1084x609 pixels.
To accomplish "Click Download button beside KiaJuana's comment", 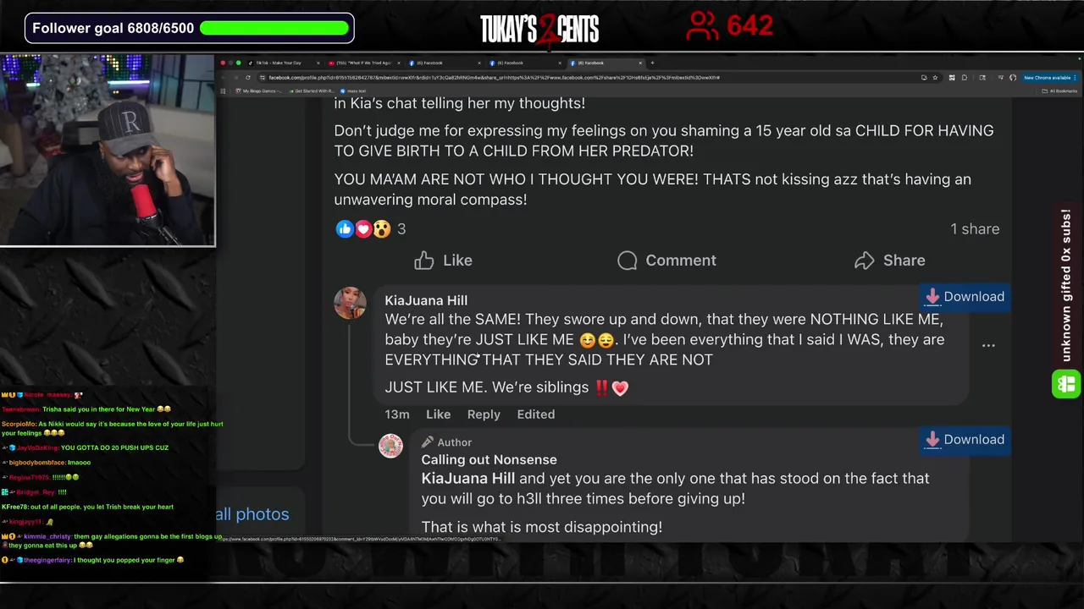I will (x=965, y=297).
